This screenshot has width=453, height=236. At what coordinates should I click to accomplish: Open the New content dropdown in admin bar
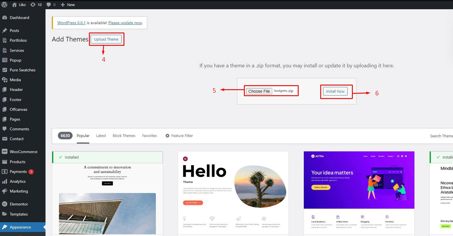click(x=68, y=5)
